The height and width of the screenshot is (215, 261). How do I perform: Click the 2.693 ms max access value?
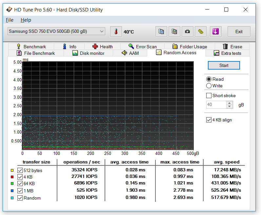[x=183, y=197]
